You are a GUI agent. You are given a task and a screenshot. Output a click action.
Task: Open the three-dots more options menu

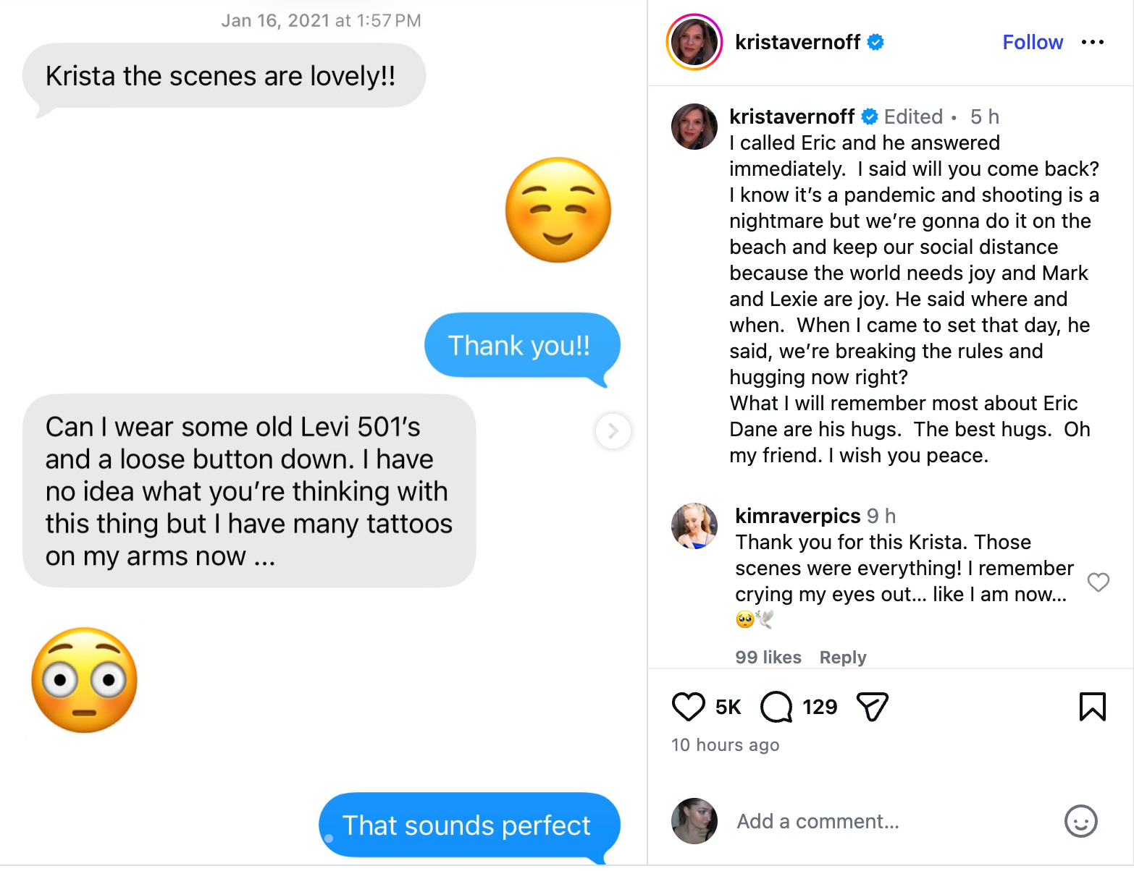pyautogui.click(x=1092, y=43)
